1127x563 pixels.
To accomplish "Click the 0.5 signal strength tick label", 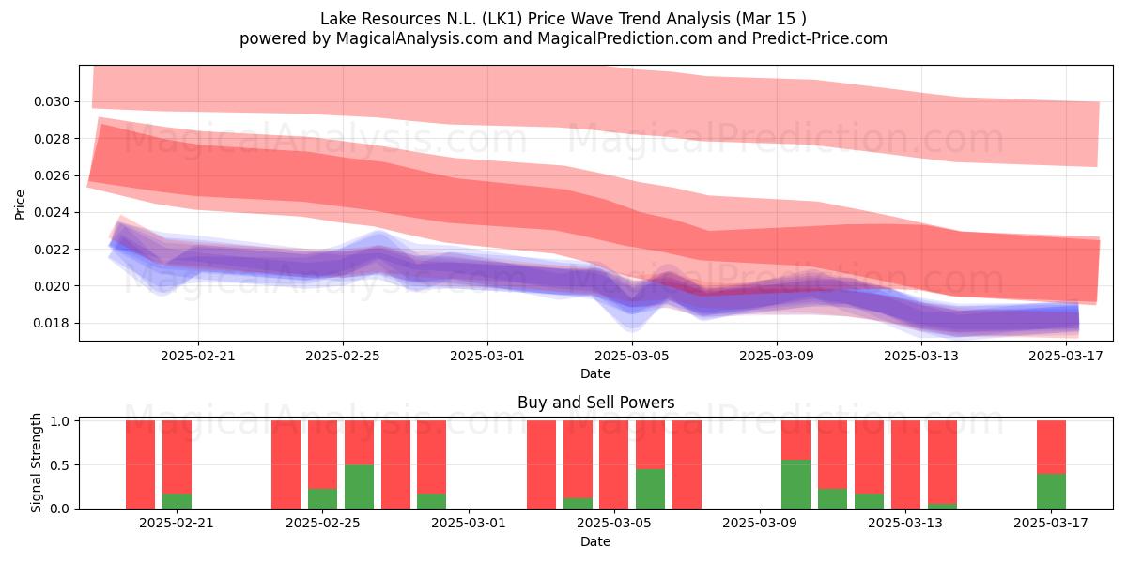I will [x=61, y=464].
